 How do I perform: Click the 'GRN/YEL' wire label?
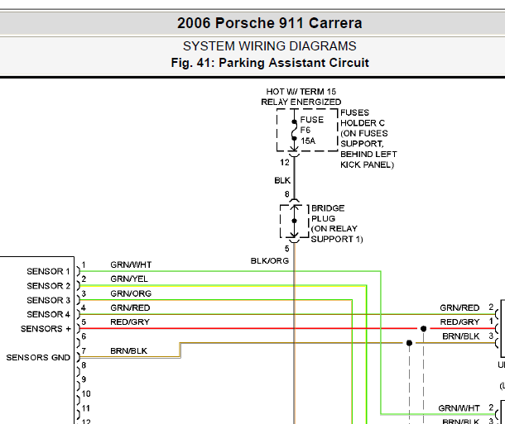click(129, 279)
